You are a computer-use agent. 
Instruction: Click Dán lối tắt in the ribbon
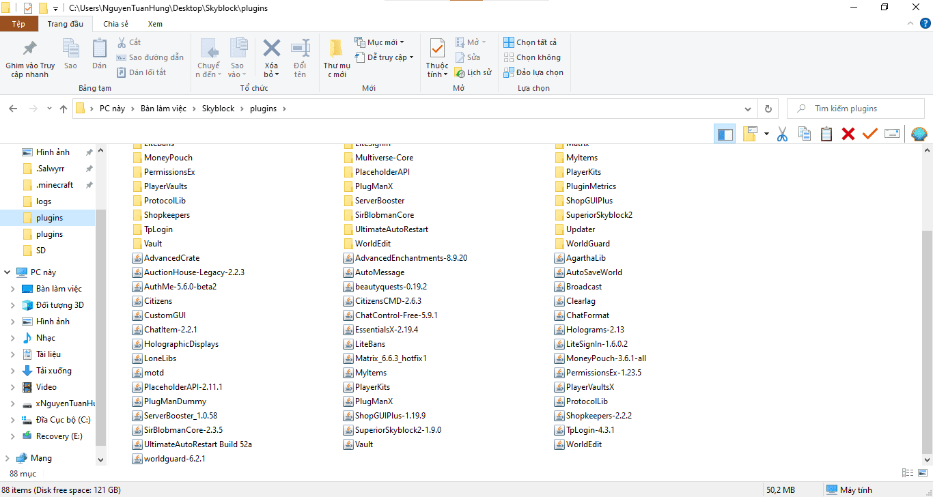[141, 72]
